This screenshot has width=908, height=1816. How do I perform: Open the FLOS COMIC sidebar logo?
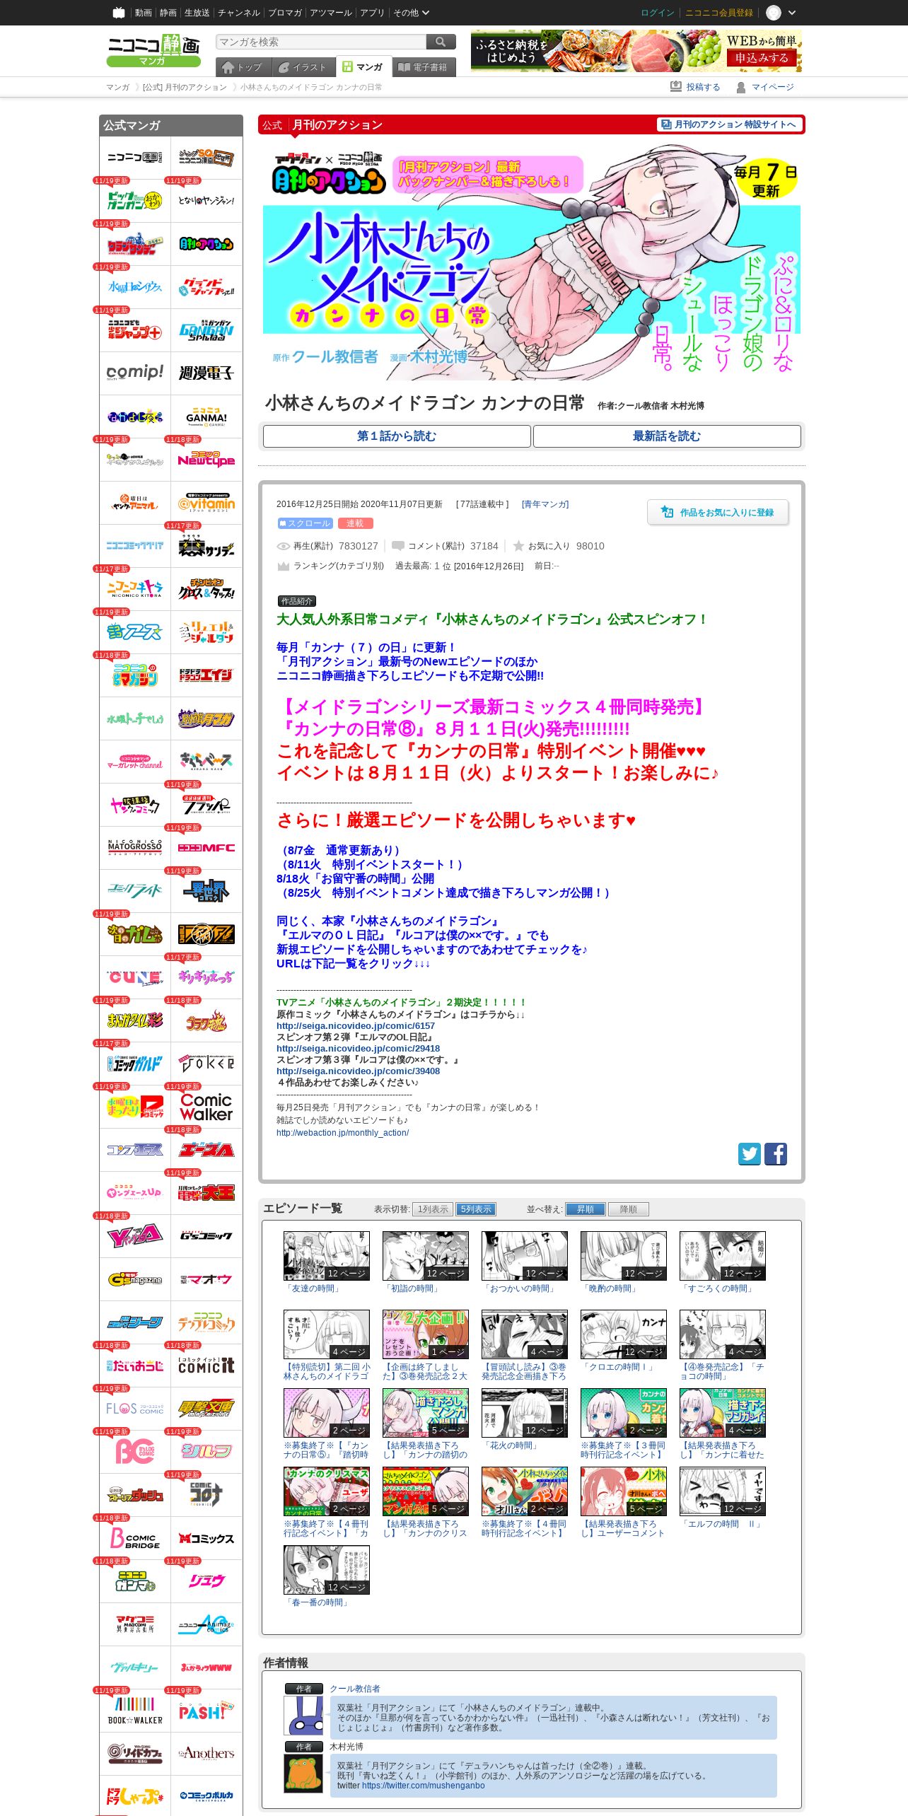point(135,1408)
